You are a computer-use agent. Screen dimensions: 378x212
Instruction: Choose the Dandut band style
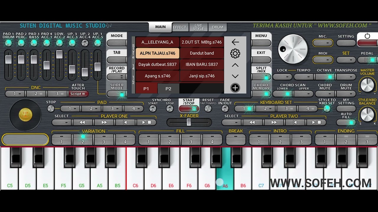click(x=202, y=53)
